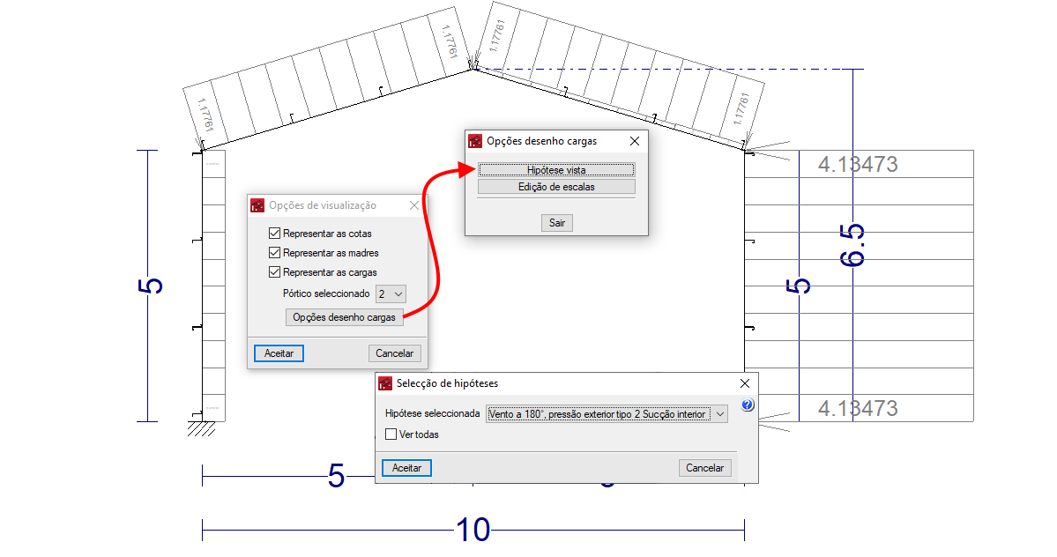
Task: Click app icon in Opções desenho cargas title bar
Action: (x=475, y=141)
